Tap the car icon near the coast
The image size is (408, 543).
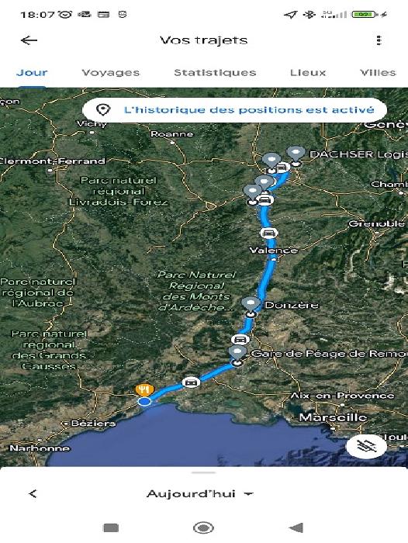tap(191, 382)
